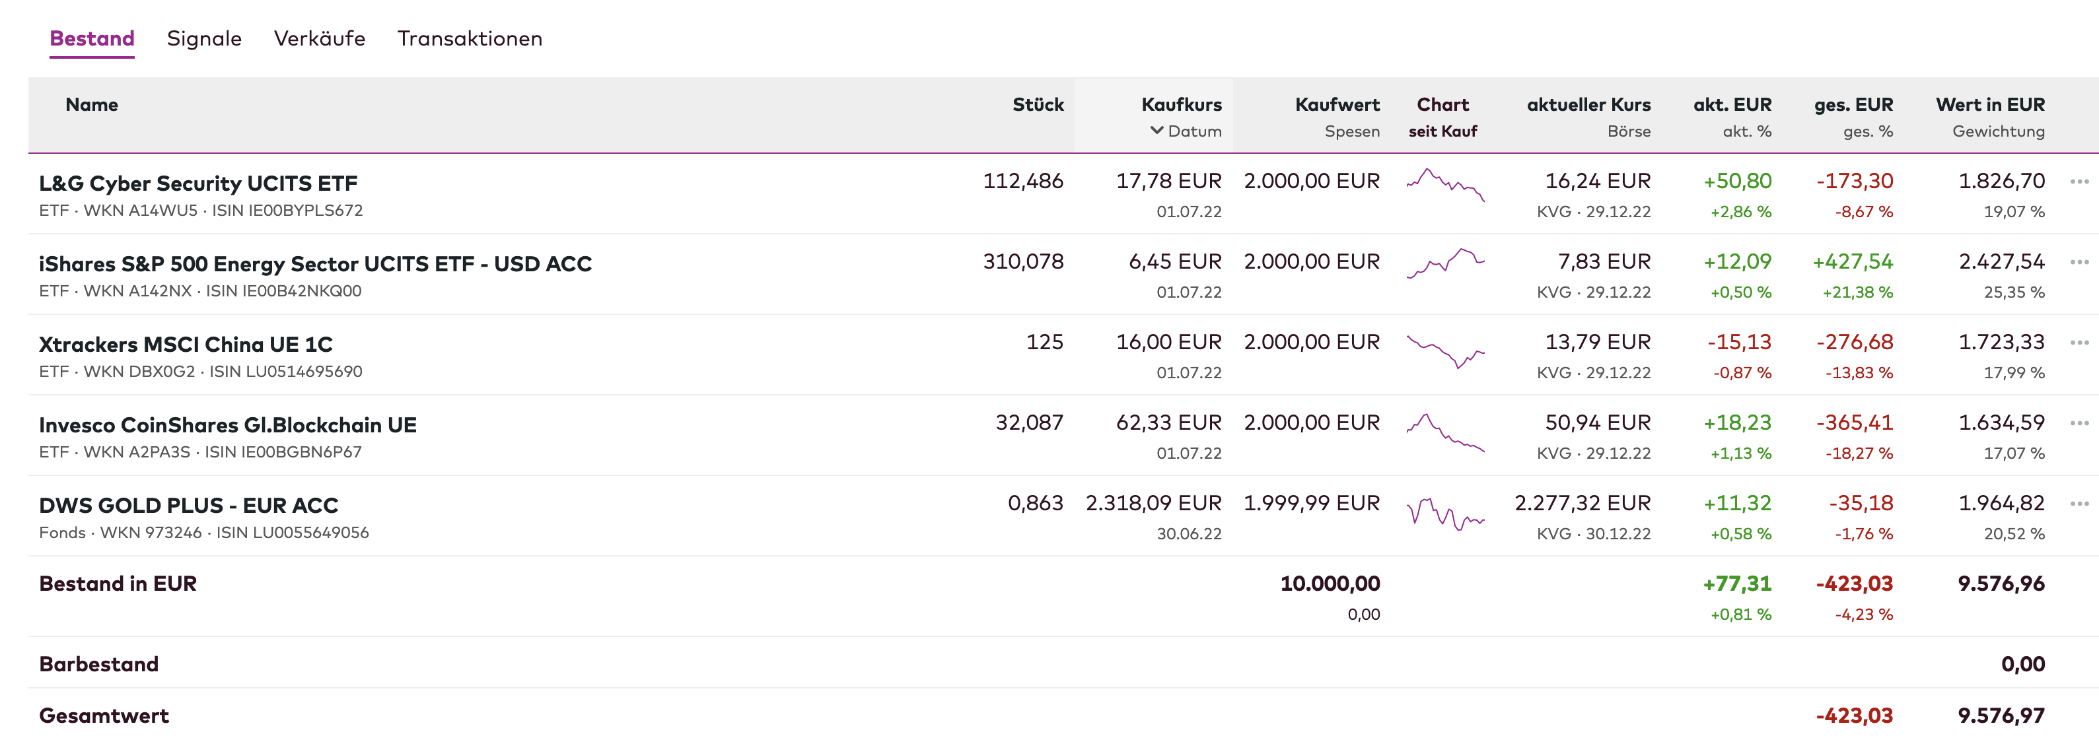Open L&G Cyber Security UCITS ETF details
2099x738 pixels.
pos(198,184)
